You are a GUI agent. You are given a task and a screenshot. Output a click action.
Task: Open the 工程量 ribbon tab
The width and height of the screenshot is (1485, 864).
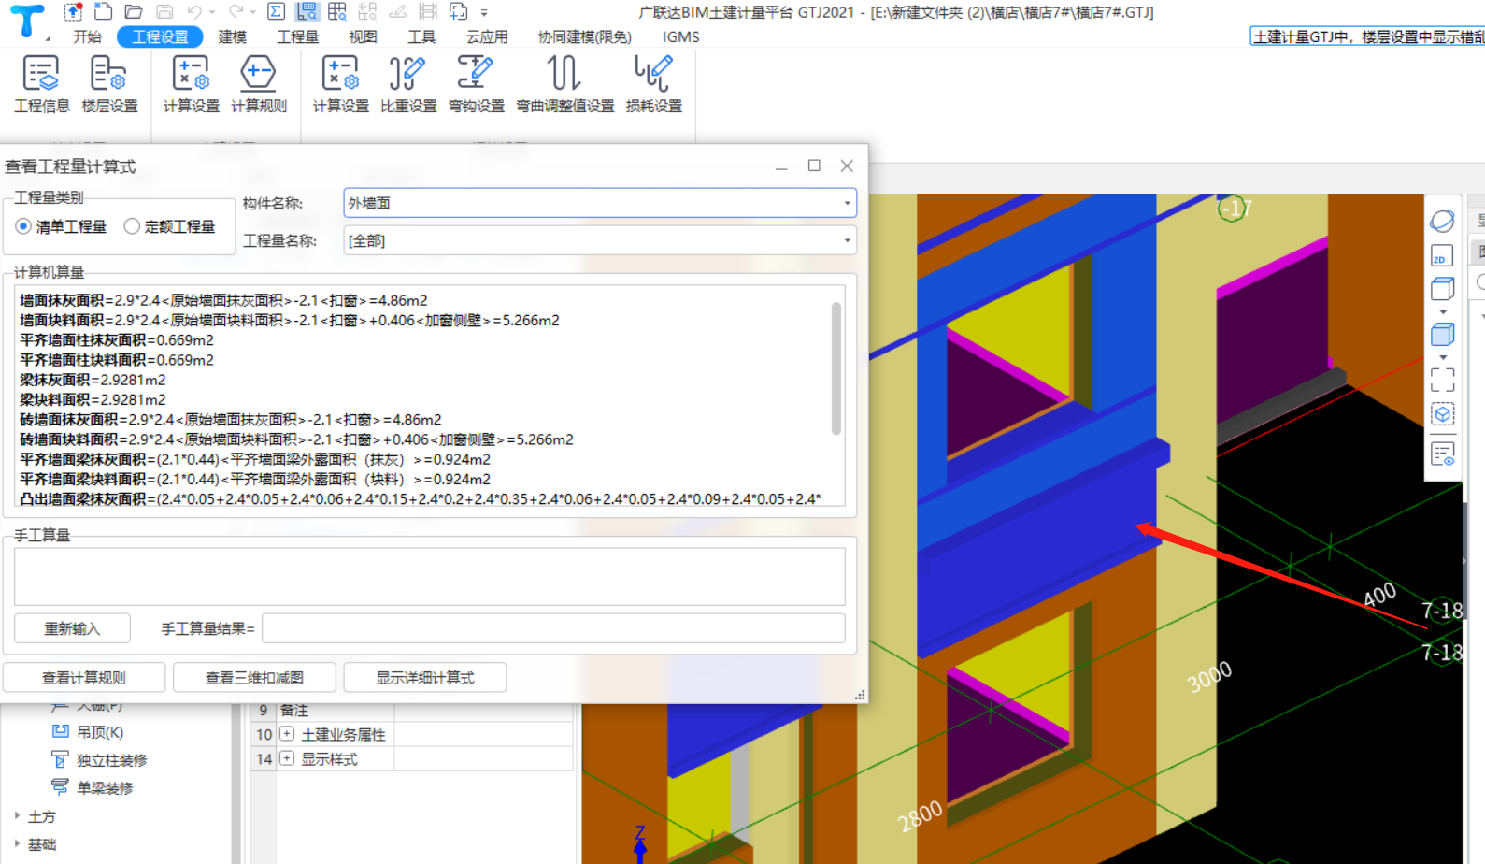(x=298, y=36)
